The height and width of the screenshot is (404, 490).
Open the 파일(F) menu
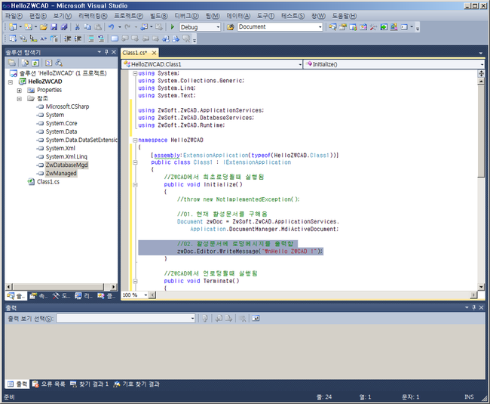point(14,16)
